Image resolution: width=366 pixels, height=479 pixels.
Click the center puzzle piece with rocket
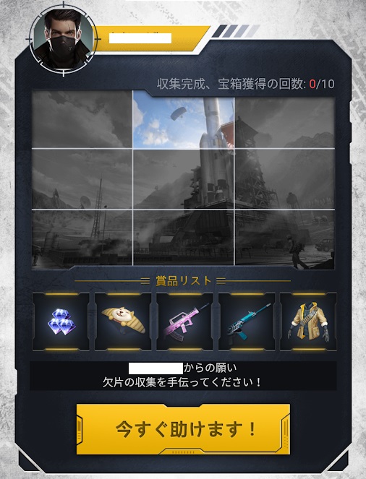[x=184, y=179]
